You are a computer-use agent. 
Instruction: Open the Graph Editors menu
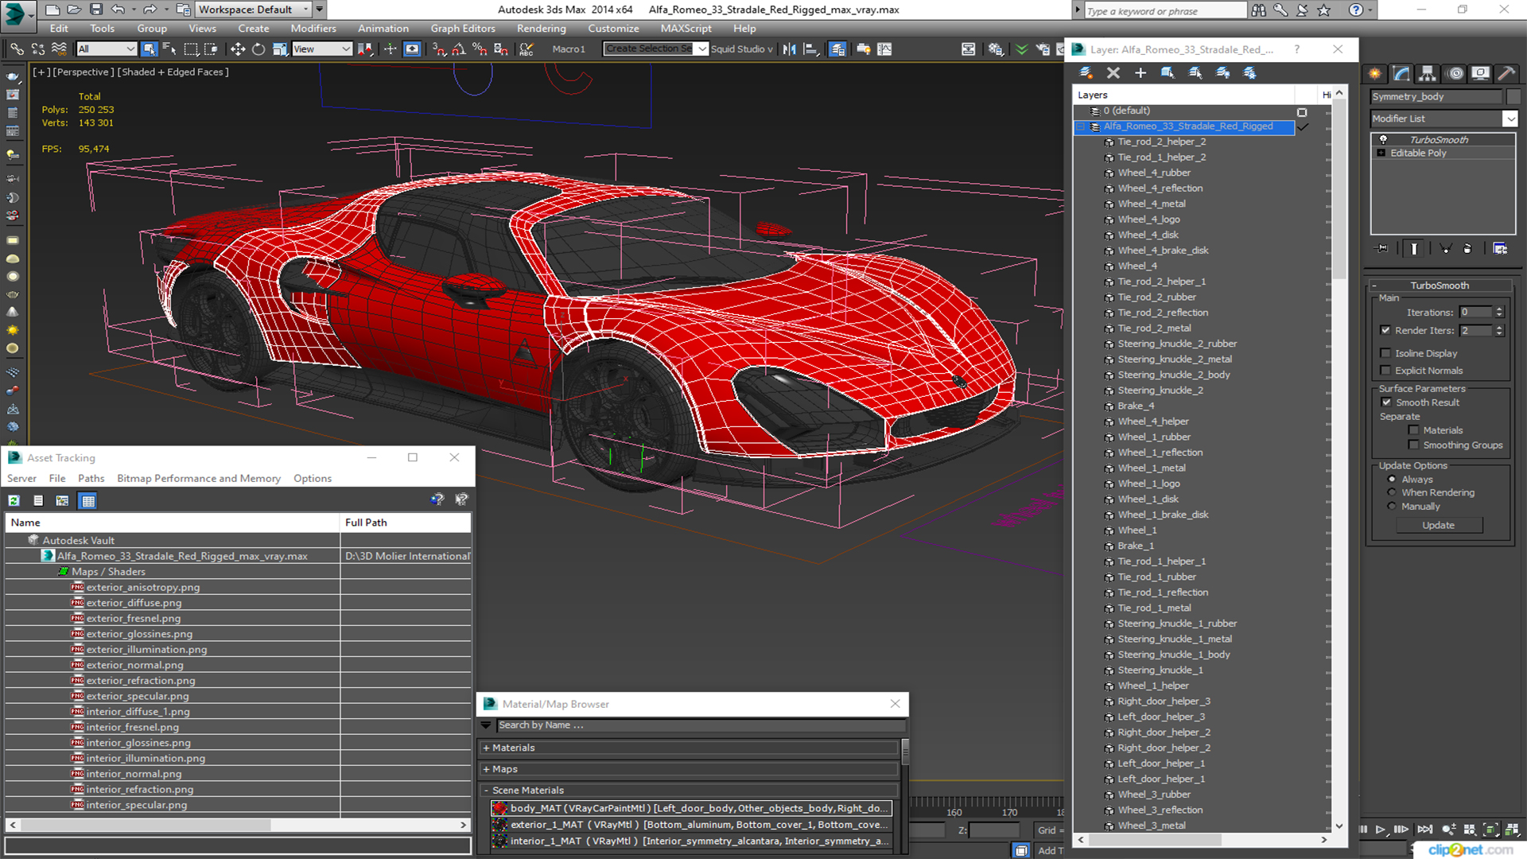[463, 29]
